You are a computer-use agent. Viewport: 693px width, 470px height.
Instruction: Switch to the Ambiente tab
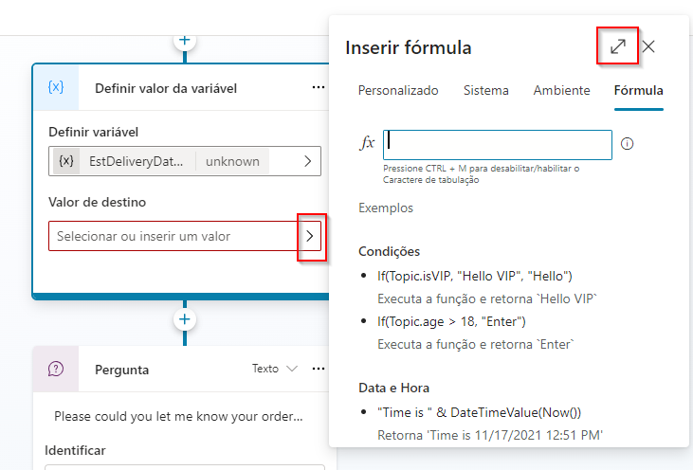click(x=561, y=91)
